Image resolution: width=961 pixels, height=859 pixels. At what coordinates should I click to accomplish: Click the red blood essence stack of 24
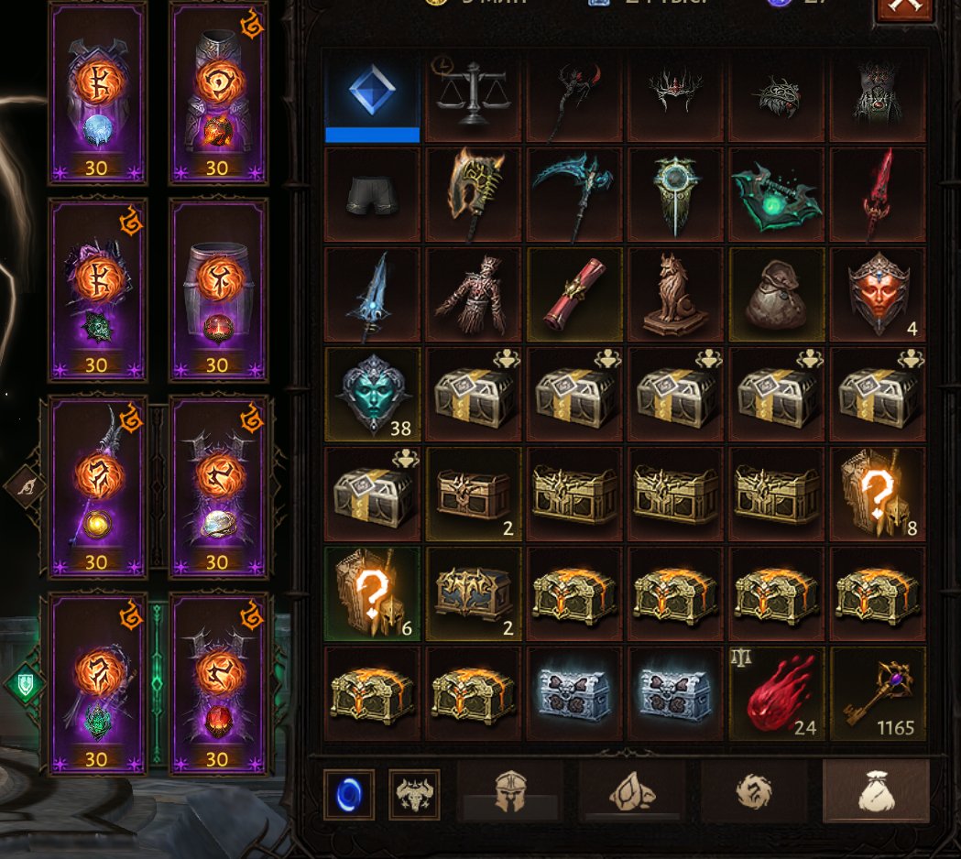[x=777, y=693]
